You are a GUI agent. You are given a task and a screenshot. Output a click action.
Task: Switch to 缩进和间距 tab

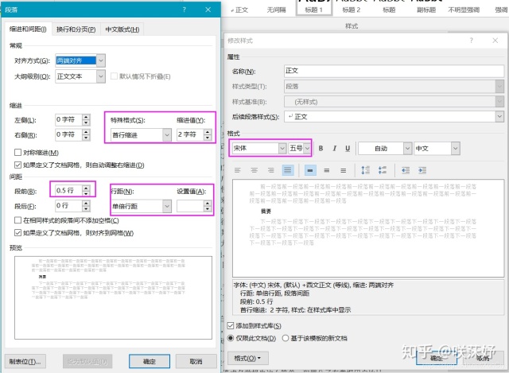click(x=28, y=29)
